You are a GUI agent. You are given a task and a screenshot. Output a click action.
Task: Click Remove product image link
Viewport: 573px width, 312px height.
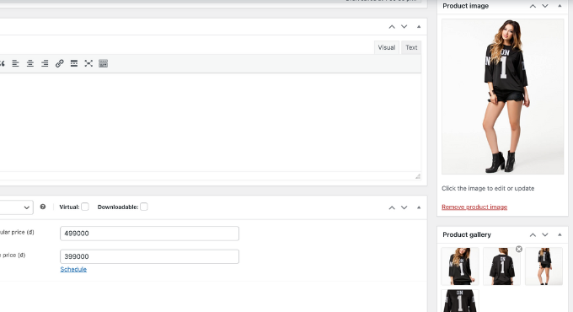474,207
